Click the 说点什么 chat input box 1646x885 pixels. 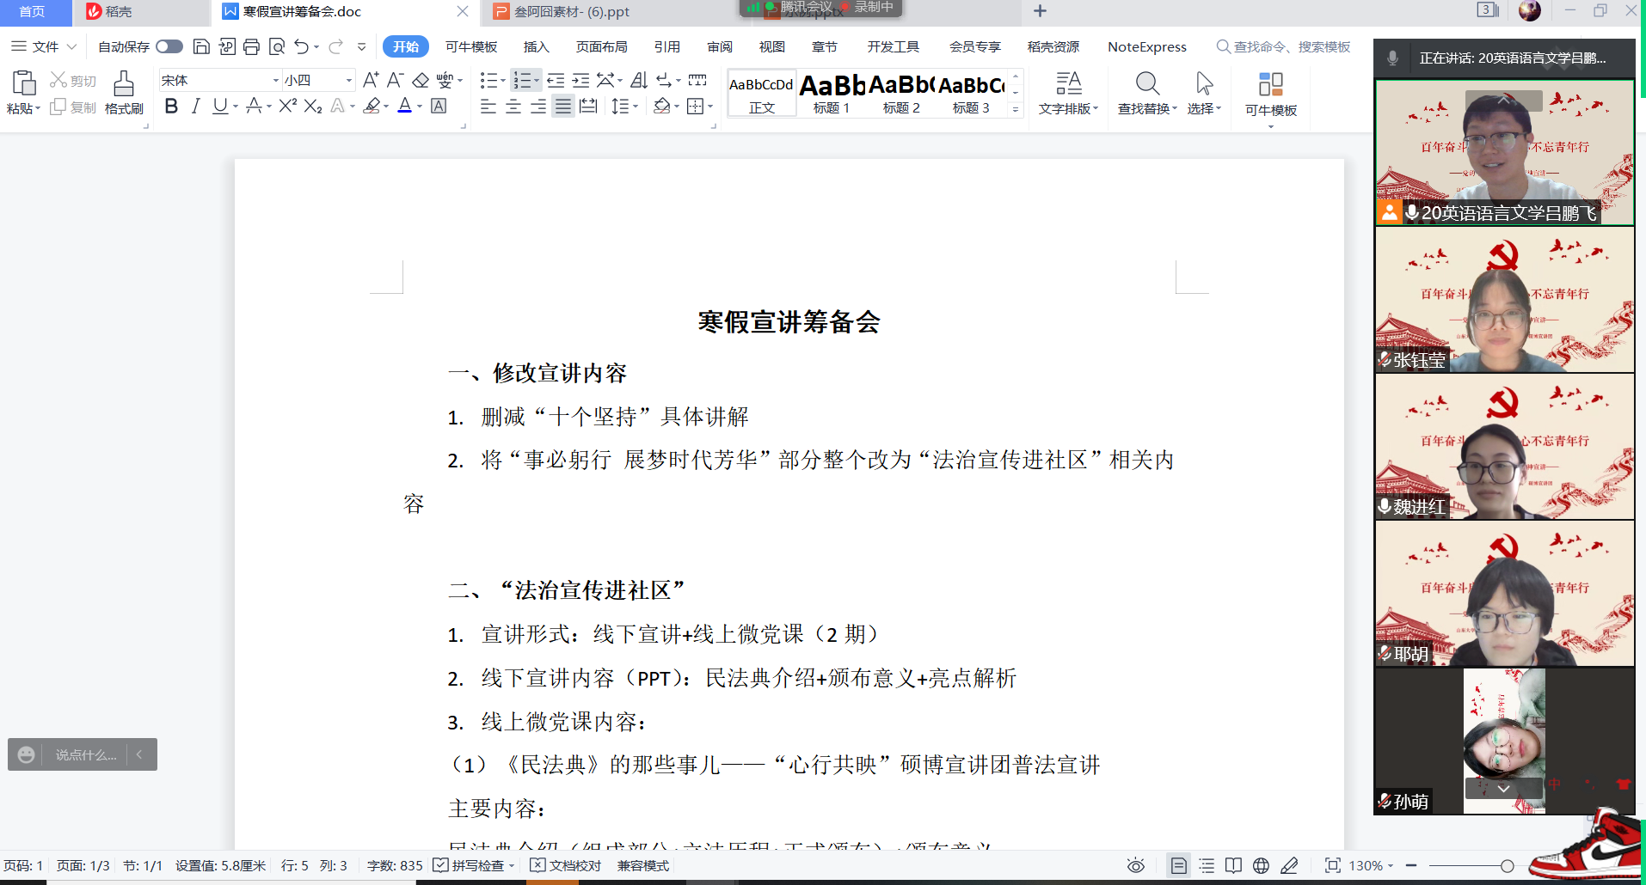click(x=85, y=754)
